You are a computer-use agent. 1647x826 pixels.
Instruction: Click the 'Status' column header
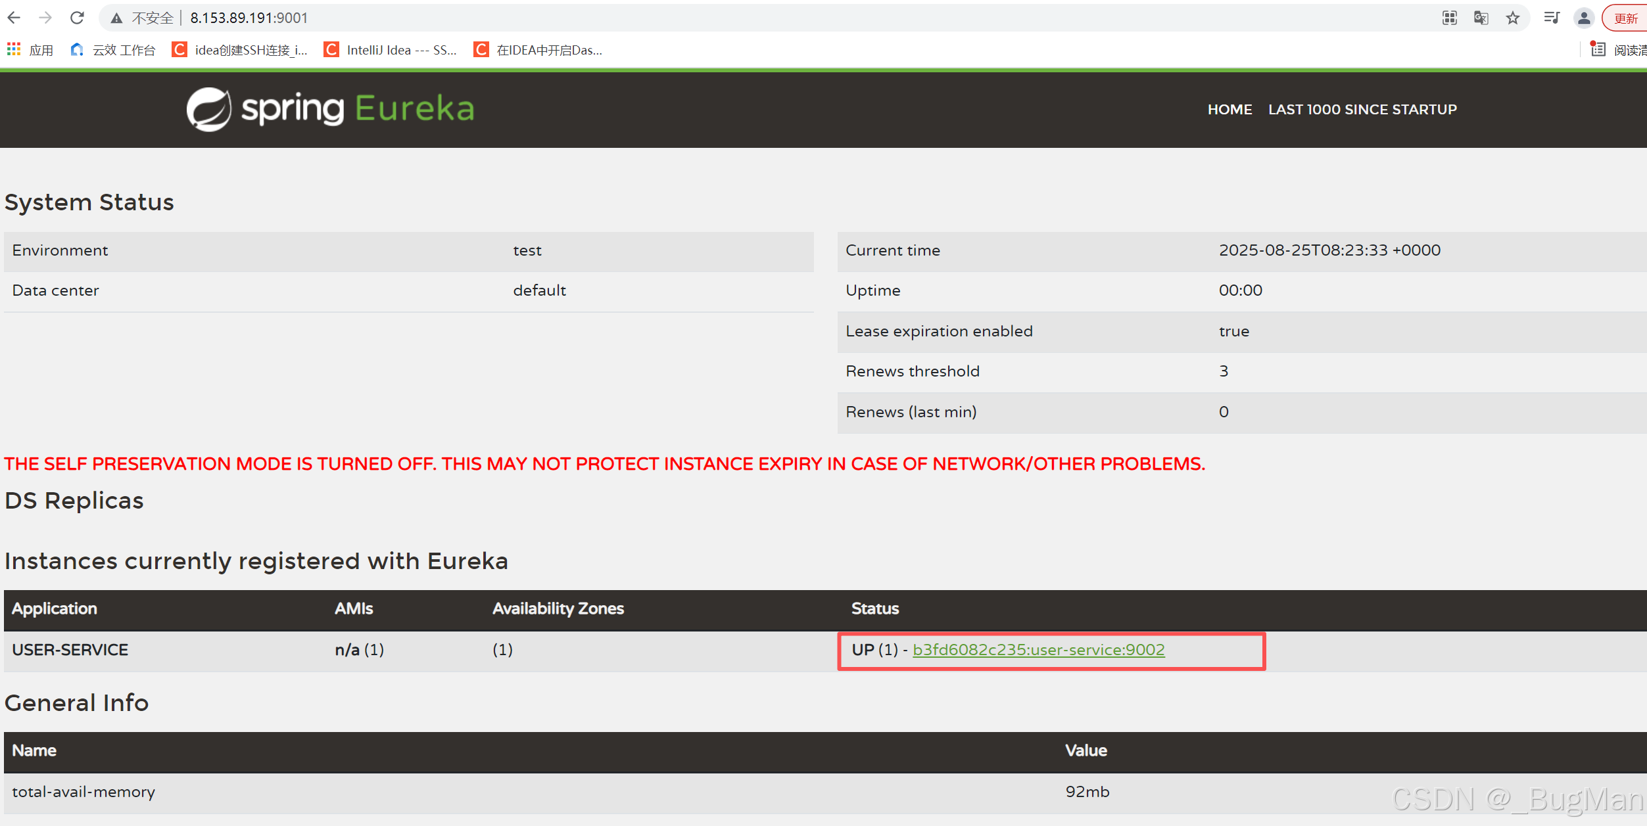875,609
